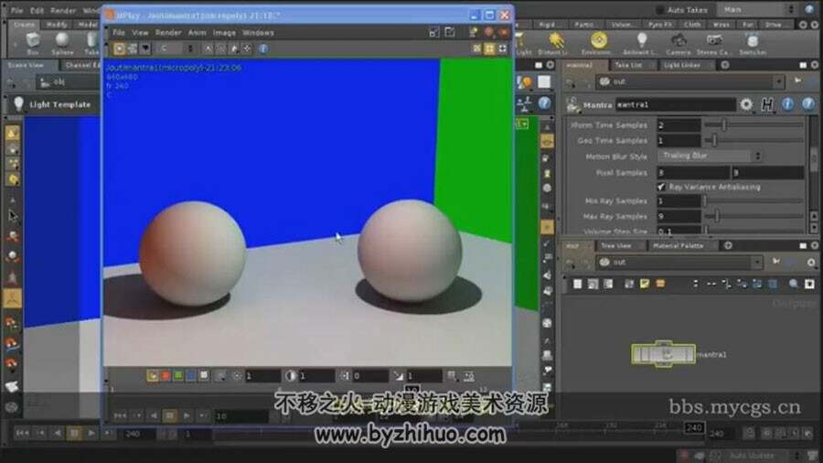This screenshot has height=463, width=823.
Task: Open the MPlay Anim menu
Action: pyautogui.click(x=198, y=33)
